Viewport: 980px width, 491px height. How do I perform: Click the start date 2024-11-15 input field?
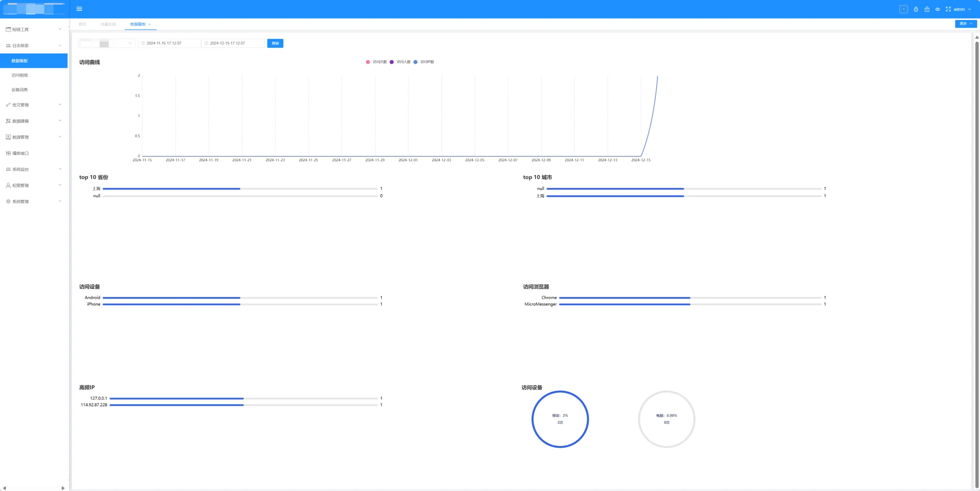coord(169,43)
